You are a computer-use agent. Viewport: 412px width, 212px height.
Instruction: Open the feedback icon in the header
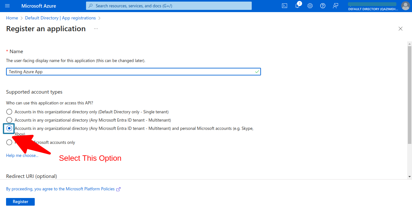point(336,6)
